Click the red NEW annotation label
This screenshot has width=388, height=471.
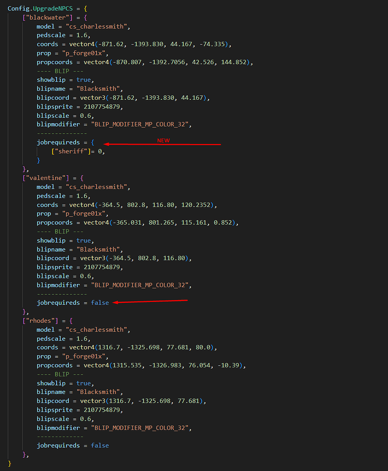pyautogui.click(x=163, y=140)
